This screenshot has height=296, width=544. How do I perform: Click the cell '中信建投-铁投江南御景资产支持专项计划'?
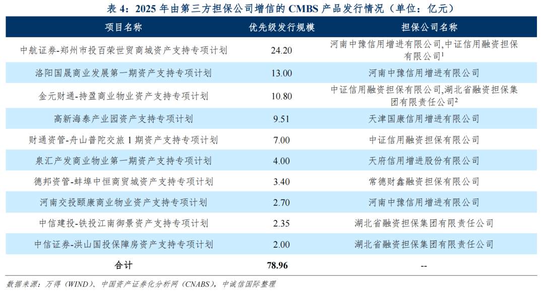(x=123, y=223)
